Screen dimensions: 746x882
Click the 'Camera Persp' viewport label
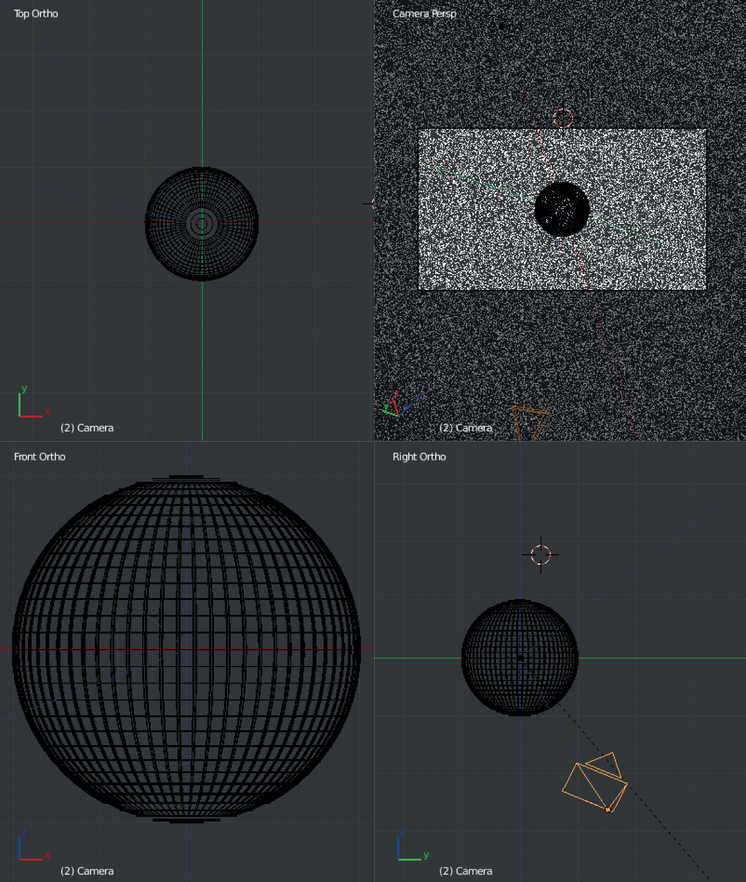pos(424,14)
